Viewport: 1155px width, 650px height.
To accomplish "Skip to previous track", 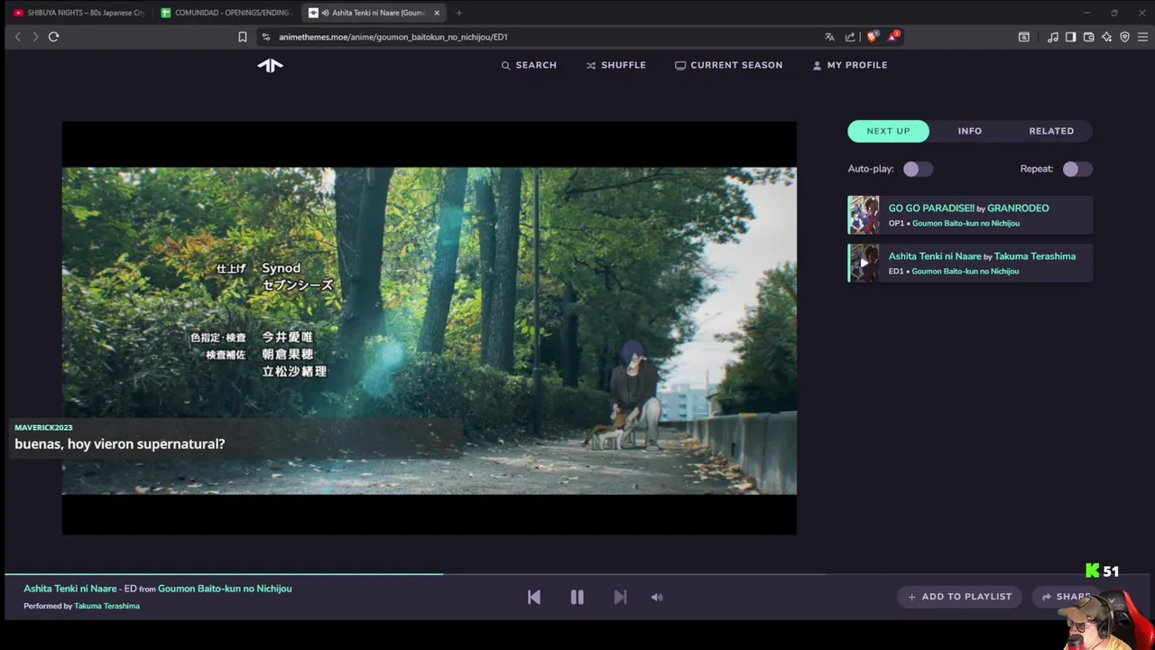I will [534, 597].
